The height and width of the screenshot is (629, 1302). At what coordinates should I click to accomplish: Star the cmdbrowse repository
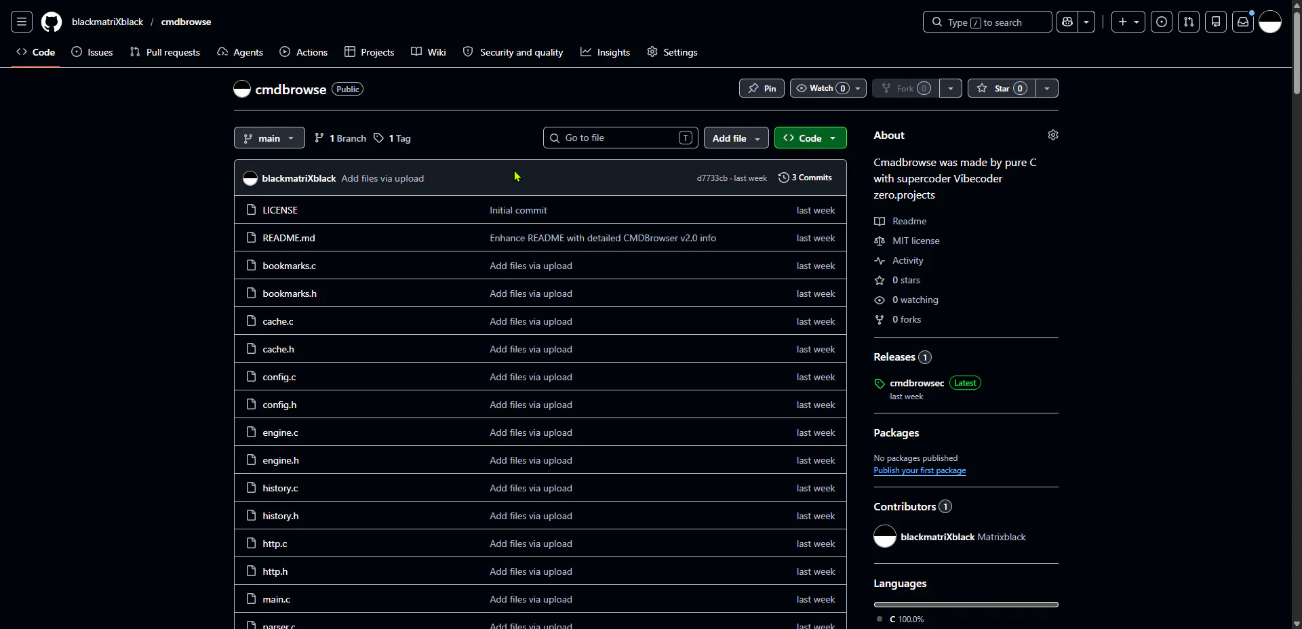[1002, 88]
